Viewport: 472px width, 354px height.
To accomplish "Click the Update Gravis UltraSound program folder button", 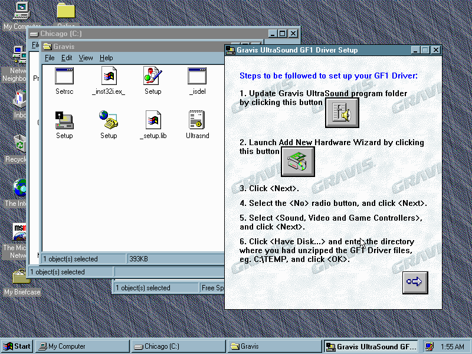I will point(342,113).
